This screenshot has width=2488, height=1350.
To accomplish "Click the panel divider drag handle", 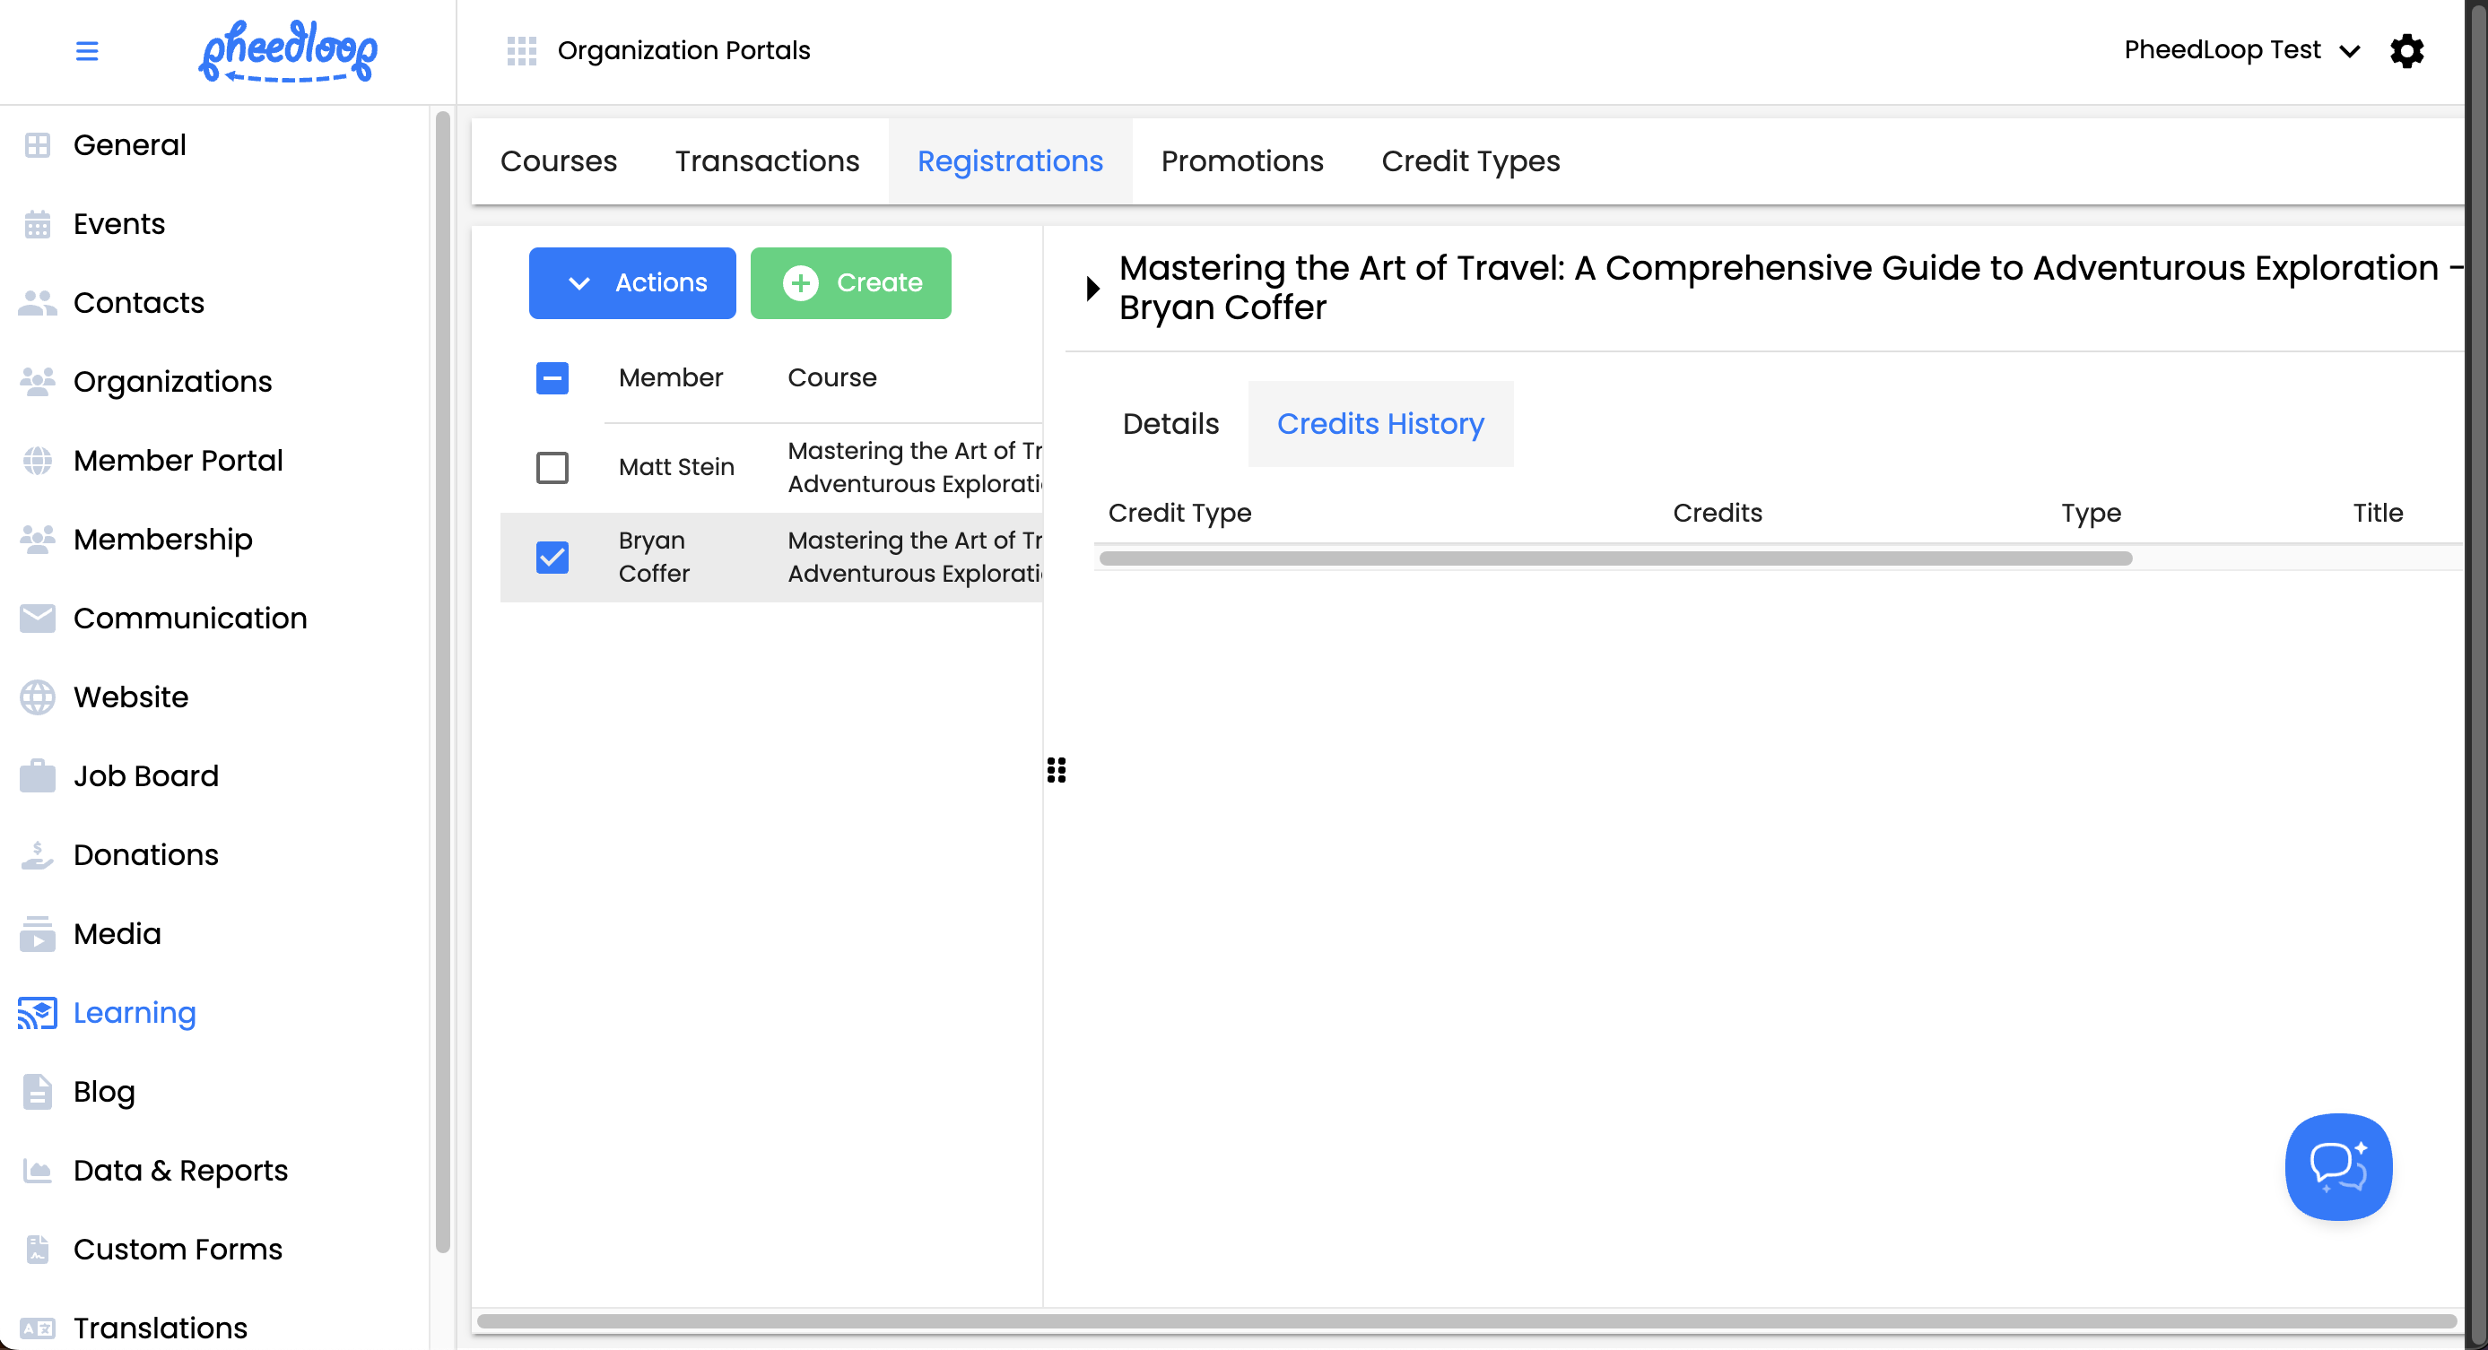I will [x=1056, y=770].
